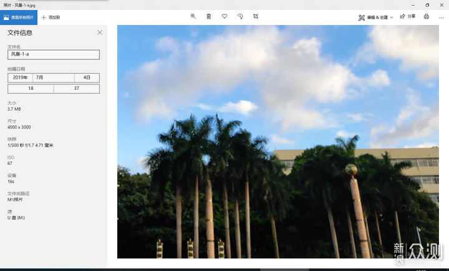Open the three-dot more options menu
This screenshot has height=271, width=449.
442,16
